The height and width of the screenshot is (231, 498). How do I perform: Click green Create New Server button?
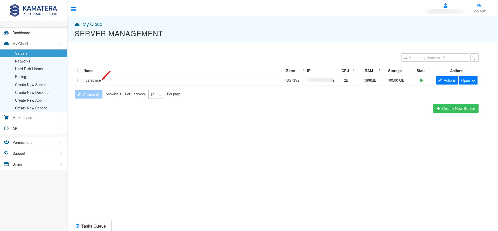[x=456, y=108]
